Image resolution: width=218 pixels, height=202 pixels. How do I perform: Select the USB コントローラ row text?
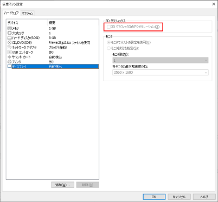pos(23,52)
